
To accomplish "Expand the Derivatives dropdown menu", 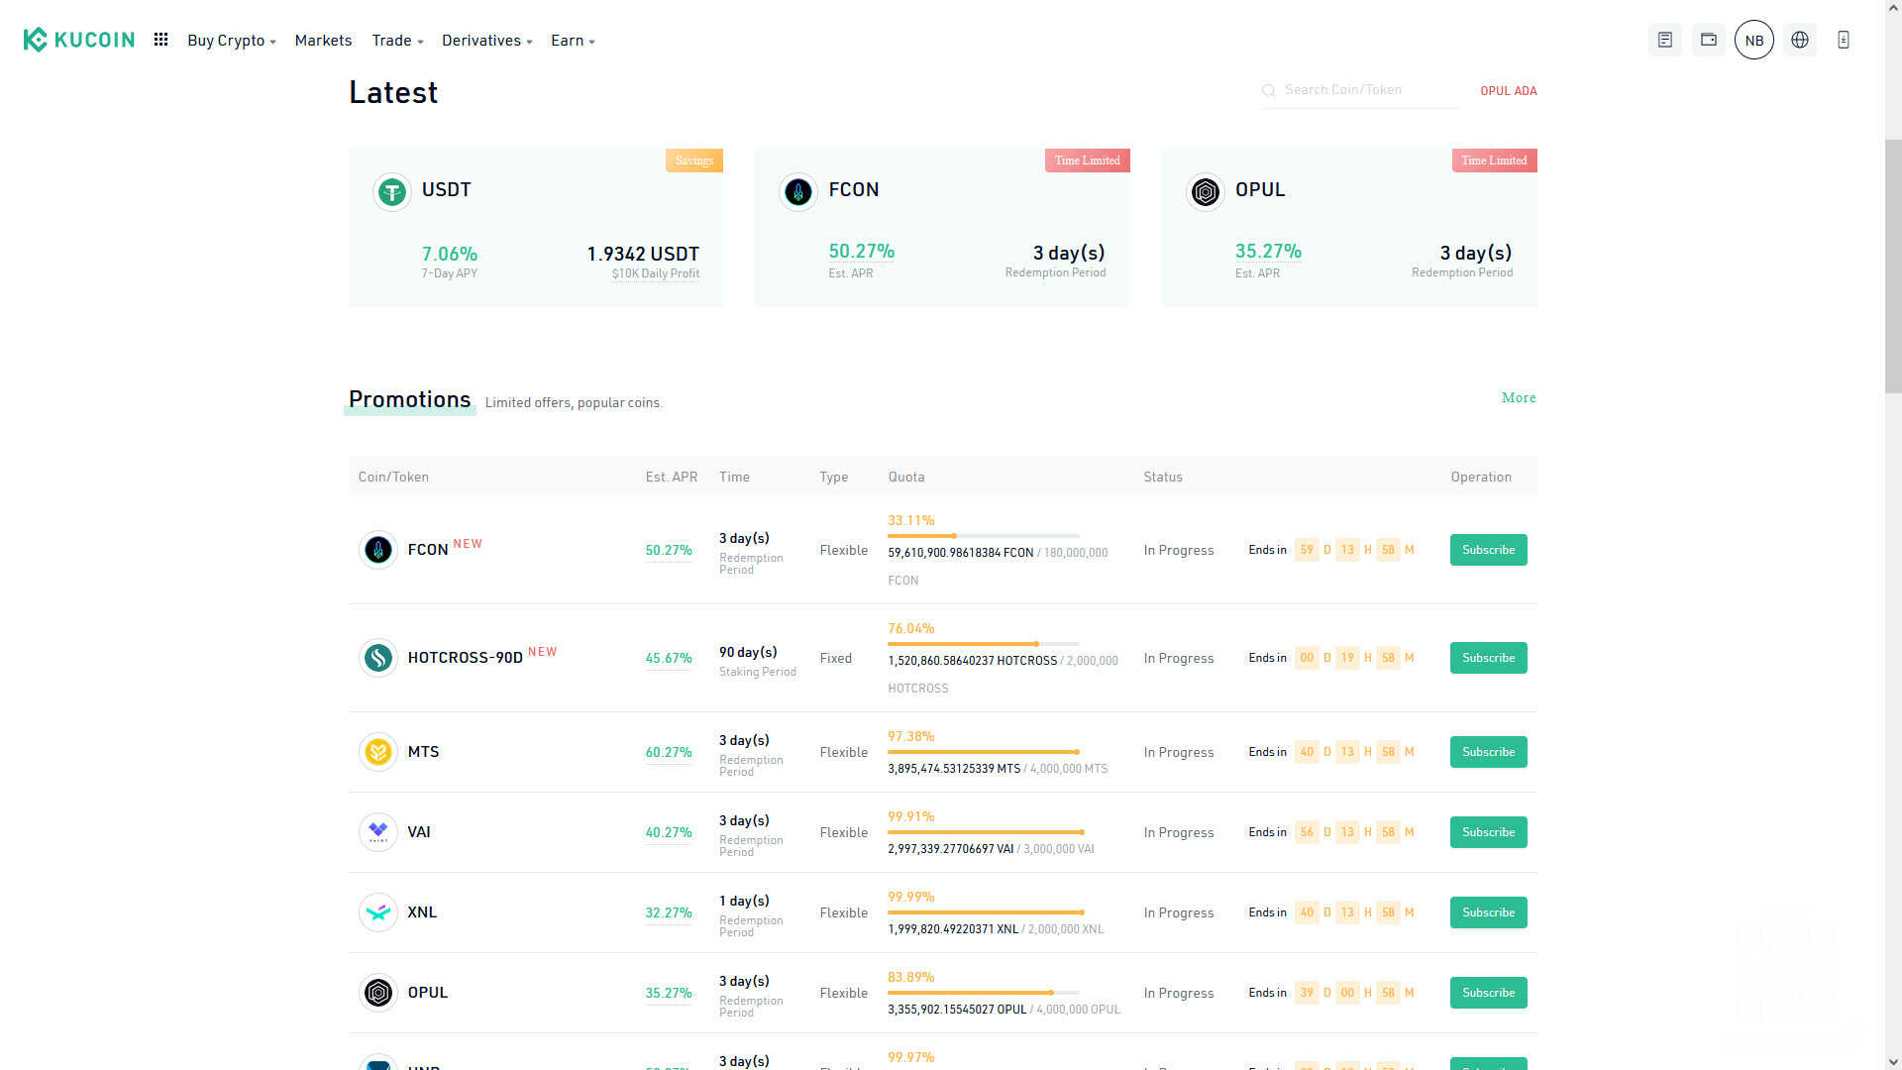I will pyautogui.click(x=487, y=41).
